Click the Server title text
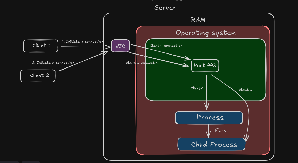 click(165, 8)
